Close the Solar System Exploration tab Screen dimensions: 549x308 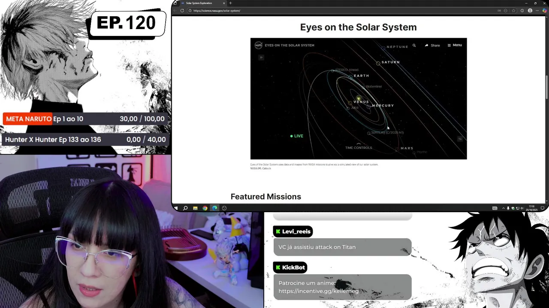point(224,3)
